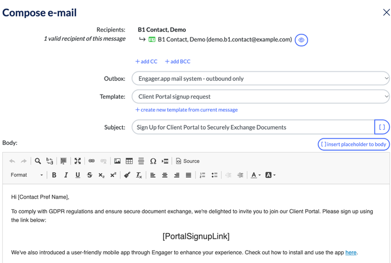Toggle Subscript formatting
The image size is (391, 263).
click(x=102, y=175)
